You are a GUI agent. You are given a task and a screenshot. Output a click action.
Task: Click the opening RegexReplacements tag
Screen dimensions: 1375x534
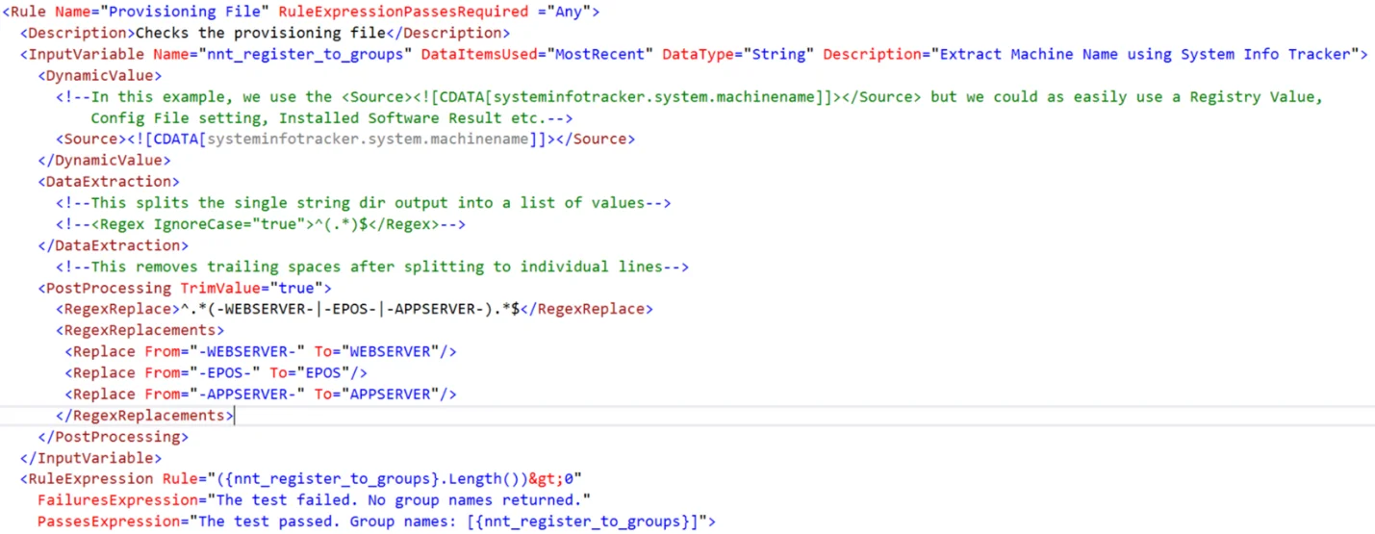[x=140, y=330]
